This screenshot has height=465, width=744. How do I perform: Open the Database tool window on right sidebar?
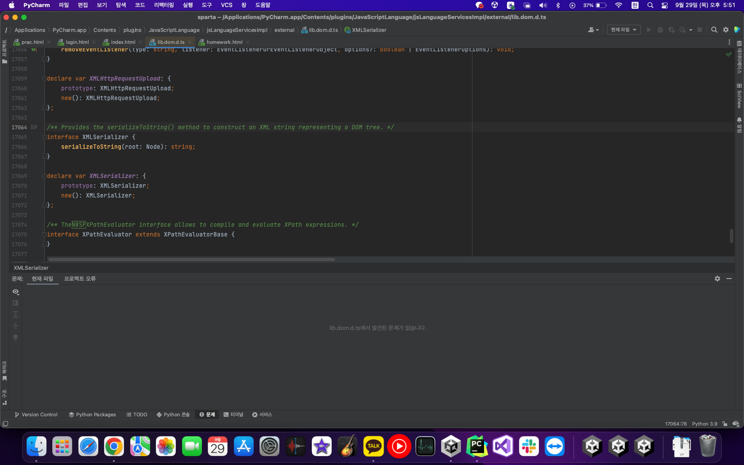coord(739,57)
